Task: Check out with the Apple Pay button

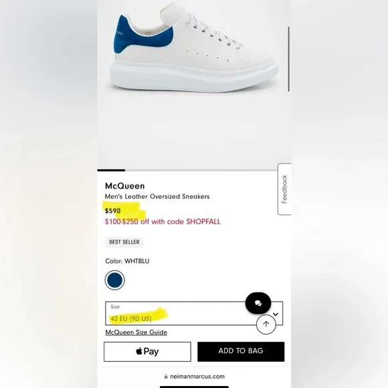Action: [147, 352]
